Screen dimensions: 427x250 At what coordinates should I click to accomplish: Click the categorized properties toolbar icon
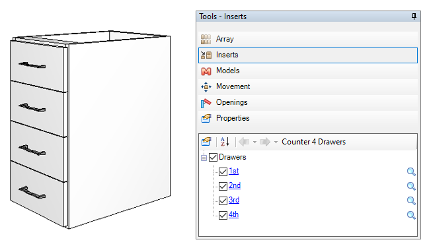coord(206,142)
